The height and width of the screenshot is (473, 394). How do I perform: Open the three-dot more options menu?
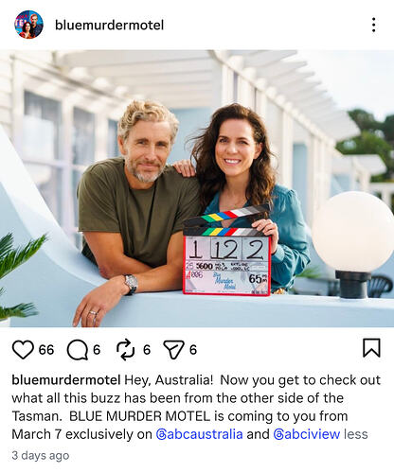[x=373, y=25]
